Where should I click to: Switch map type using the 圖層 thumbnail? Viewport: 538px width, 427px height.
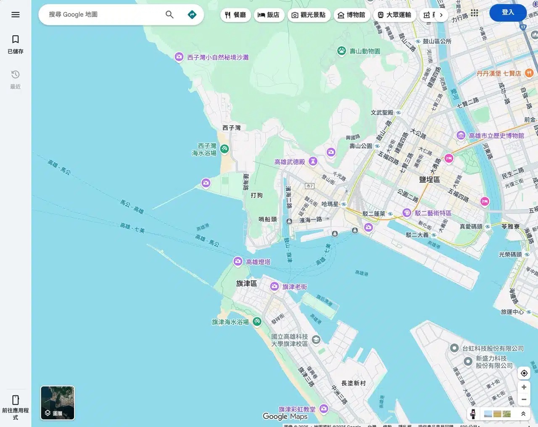click(x=58, y=403)
